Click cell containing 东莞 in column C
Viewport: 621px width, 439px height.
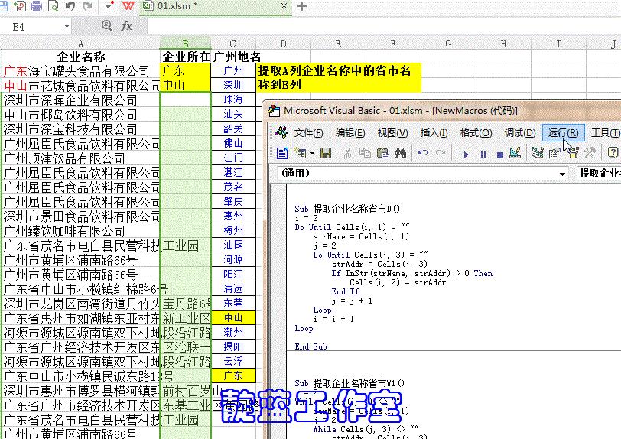(232, 304)
